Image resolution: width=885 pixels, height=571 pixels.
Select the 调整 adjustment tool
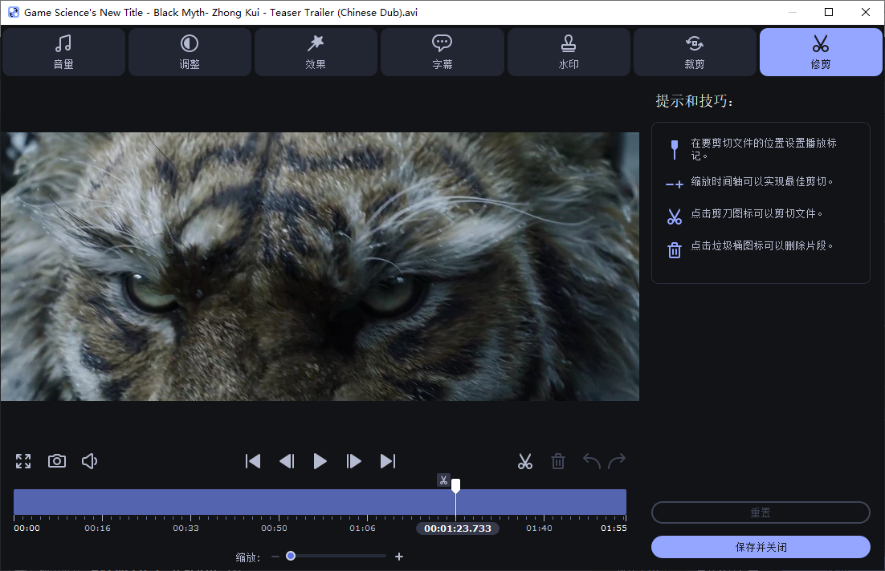(x=190, y=51)
